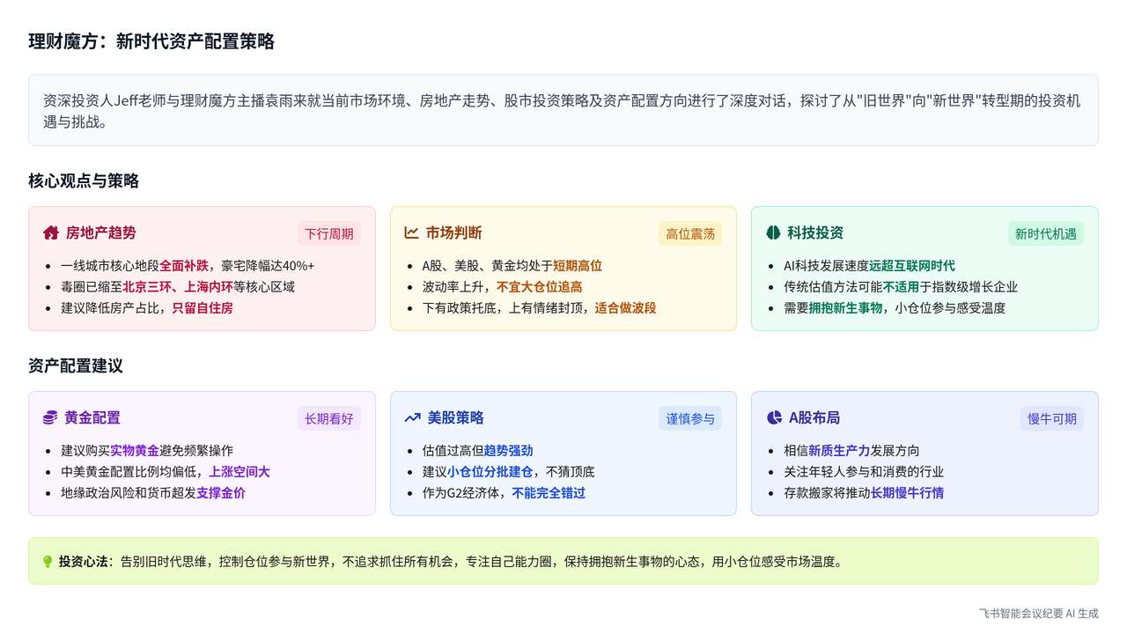Click the pie chart icon beside A股布局
Viewport: 1127px width, 634px height.
click(774, 418)
